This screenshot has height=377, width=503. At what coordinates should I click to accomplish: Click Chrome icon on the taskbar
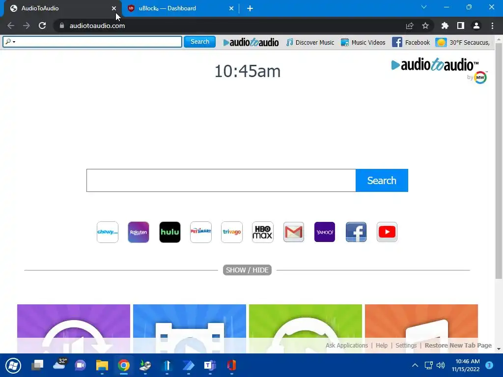pyautogui.click(x=123, y=365)
